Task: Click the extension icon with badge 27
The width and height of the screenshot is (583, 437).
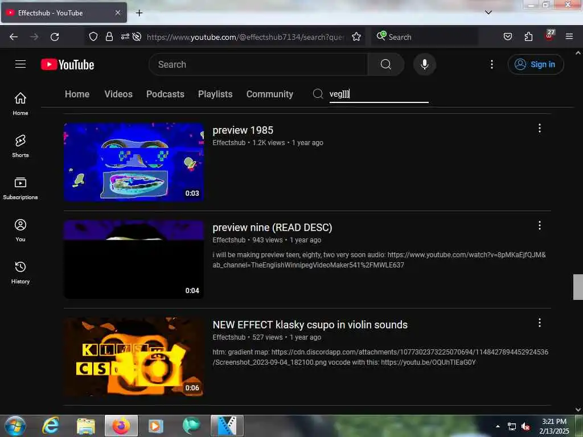Action: pyautogui.click(x=549, y=36)
